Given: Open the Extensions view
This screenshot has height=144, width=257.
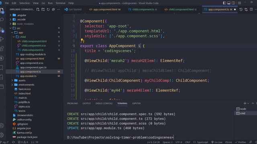Looking at the screenshot, I should [x=2, y=48].
